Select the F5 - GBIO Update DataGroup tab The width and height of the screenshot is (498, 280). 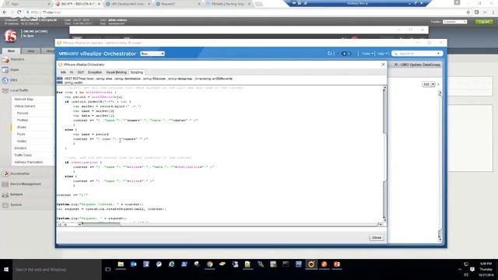click(x=417, y=65)
